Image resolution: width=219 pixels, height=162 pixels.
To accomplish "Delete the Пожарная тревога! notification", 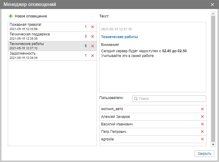I will (92, 27).
